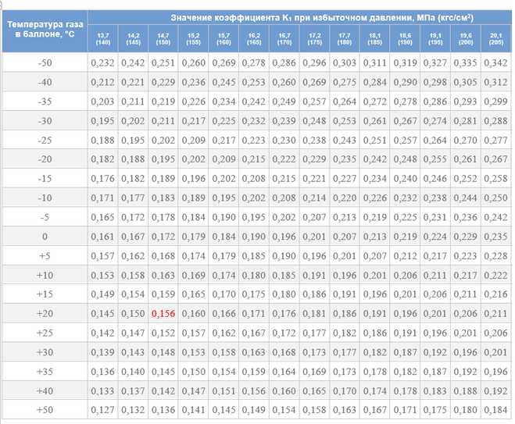This screenshot has width=515, height=424.
Task: Click value 0,127 in the +50 row
Action: pos(103,409)
